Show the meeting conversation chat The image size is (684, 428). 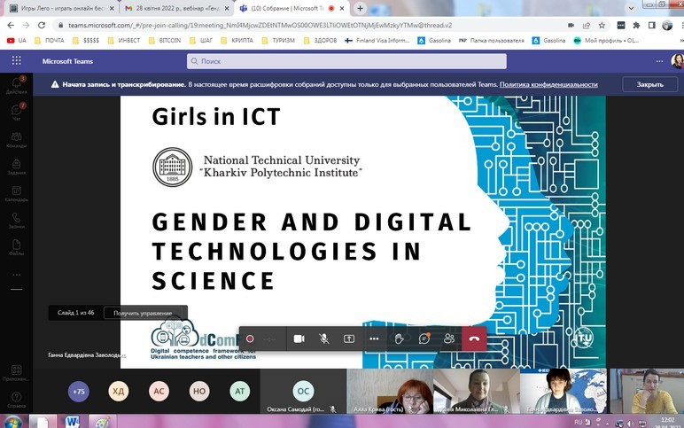click(x=424, y=339)
